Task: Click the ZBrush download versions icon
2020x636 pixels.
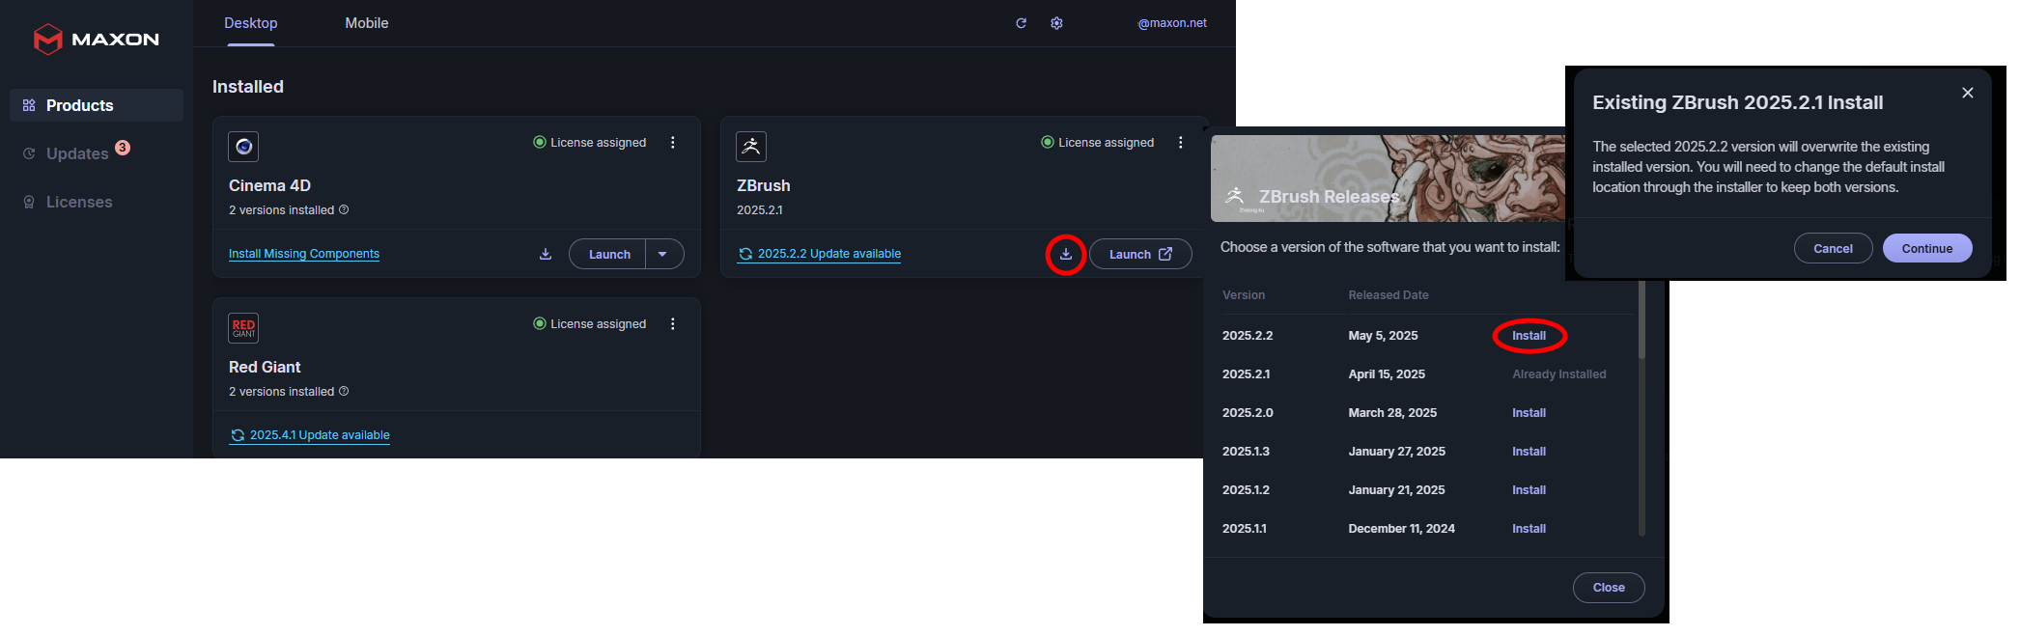Action: pyautogui.click(x=1066, y=255)
